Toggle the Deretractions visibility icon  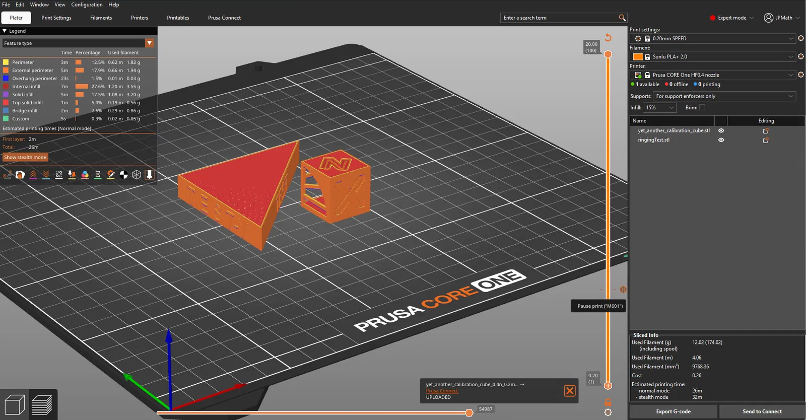[46, 175]
